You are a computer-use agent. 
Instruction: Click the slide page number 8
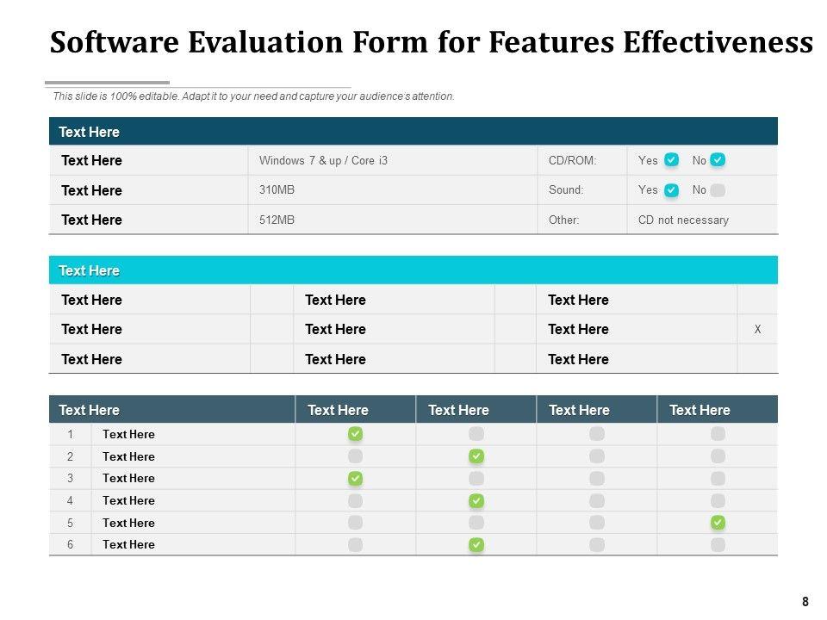pos(805,602)
